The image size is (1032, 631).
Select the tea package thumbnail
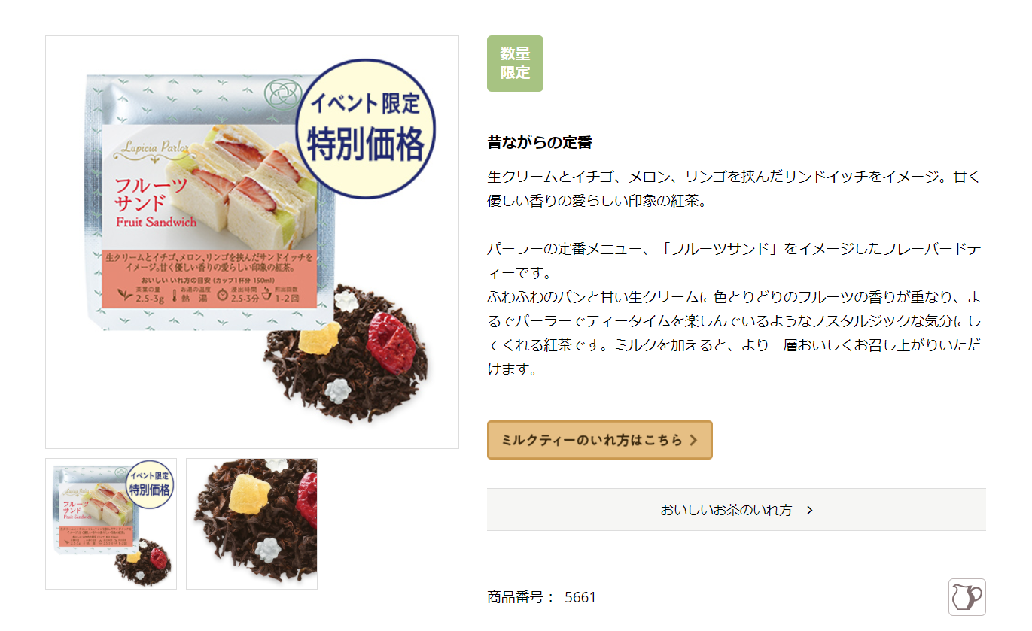tap(111, 523)
